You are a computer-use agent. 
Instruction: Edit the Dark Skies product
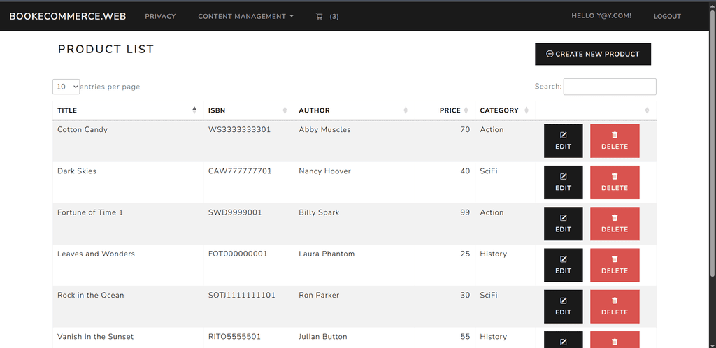[563, 182]
